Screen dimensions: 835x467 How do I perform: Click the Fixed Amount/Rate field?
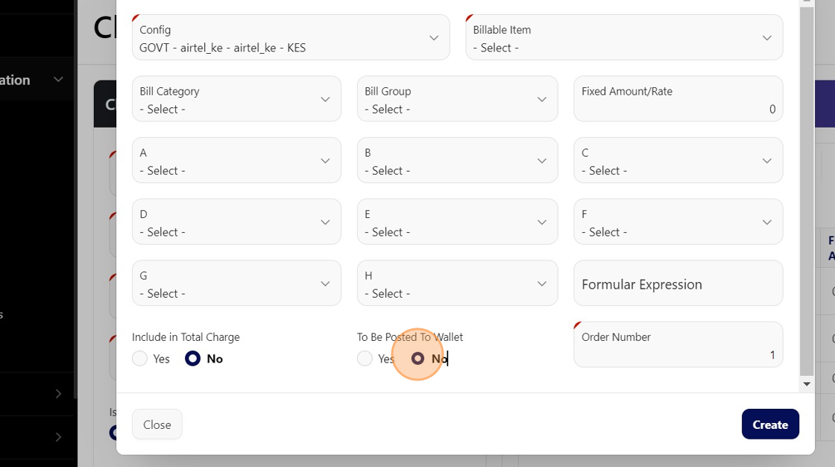tap(678, 100)
